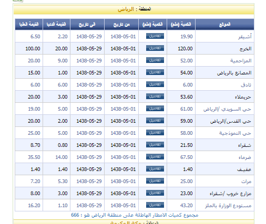
Task: Open details button for الخرج row
Action: (155, 48)
